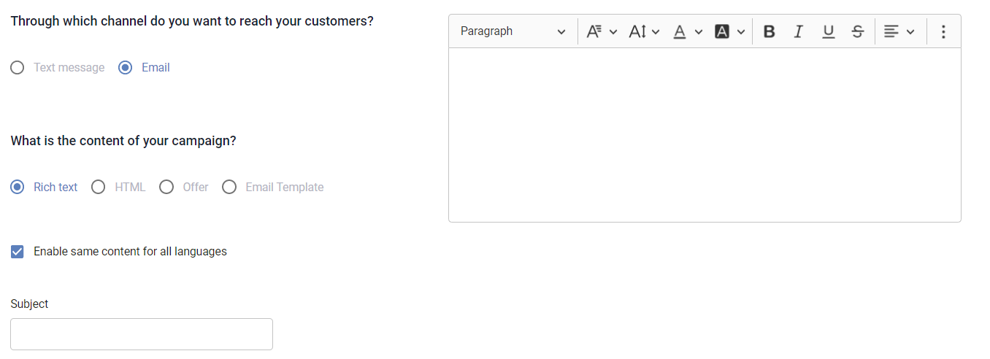
Task: Toggle bold formatting
Action: 769,31
